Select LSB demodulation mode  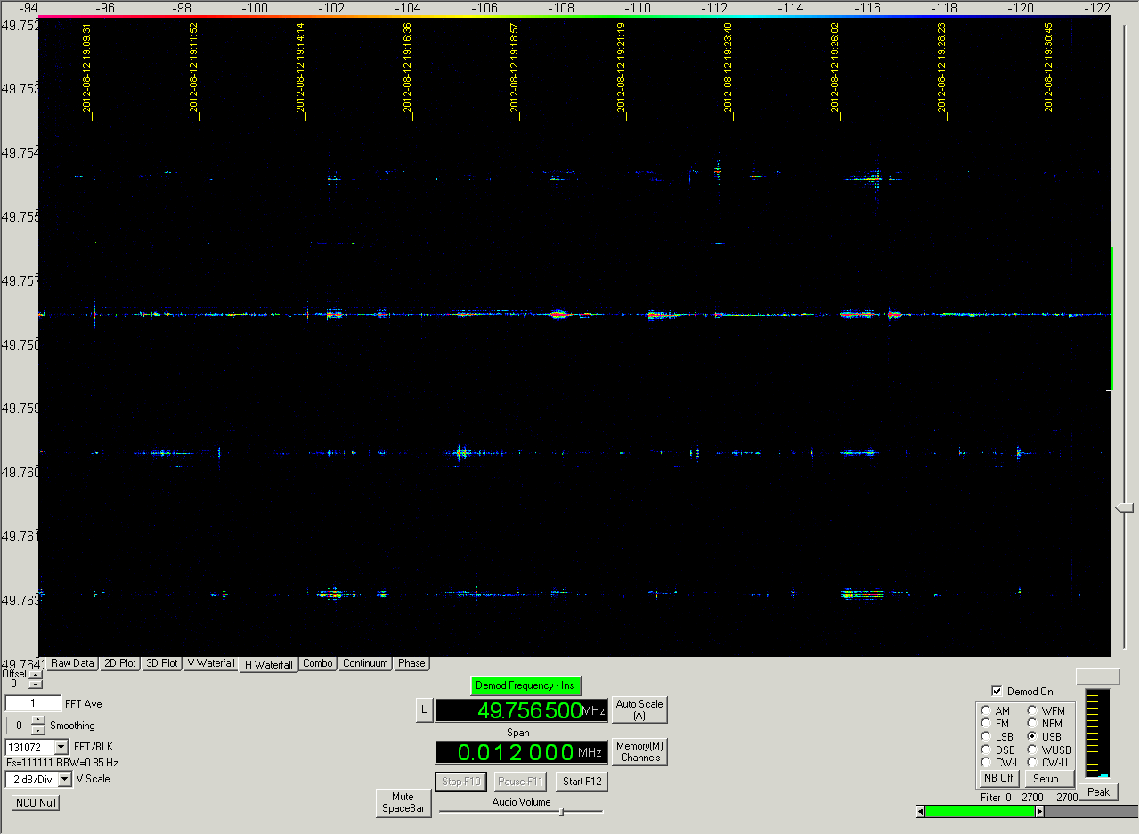[986, 736]
